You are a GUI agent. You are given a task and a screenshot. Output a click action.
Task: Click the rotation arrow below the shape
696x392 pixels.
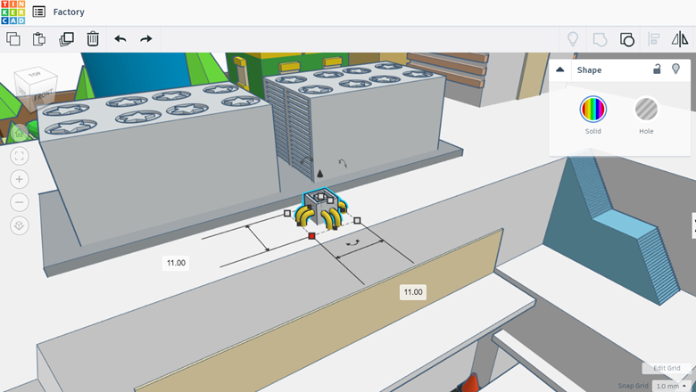(x=353, y=242)
